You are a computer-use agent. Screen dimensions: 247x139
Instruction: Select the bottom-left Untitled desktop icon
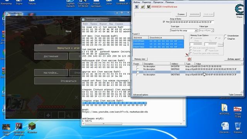tap(6, 130)
